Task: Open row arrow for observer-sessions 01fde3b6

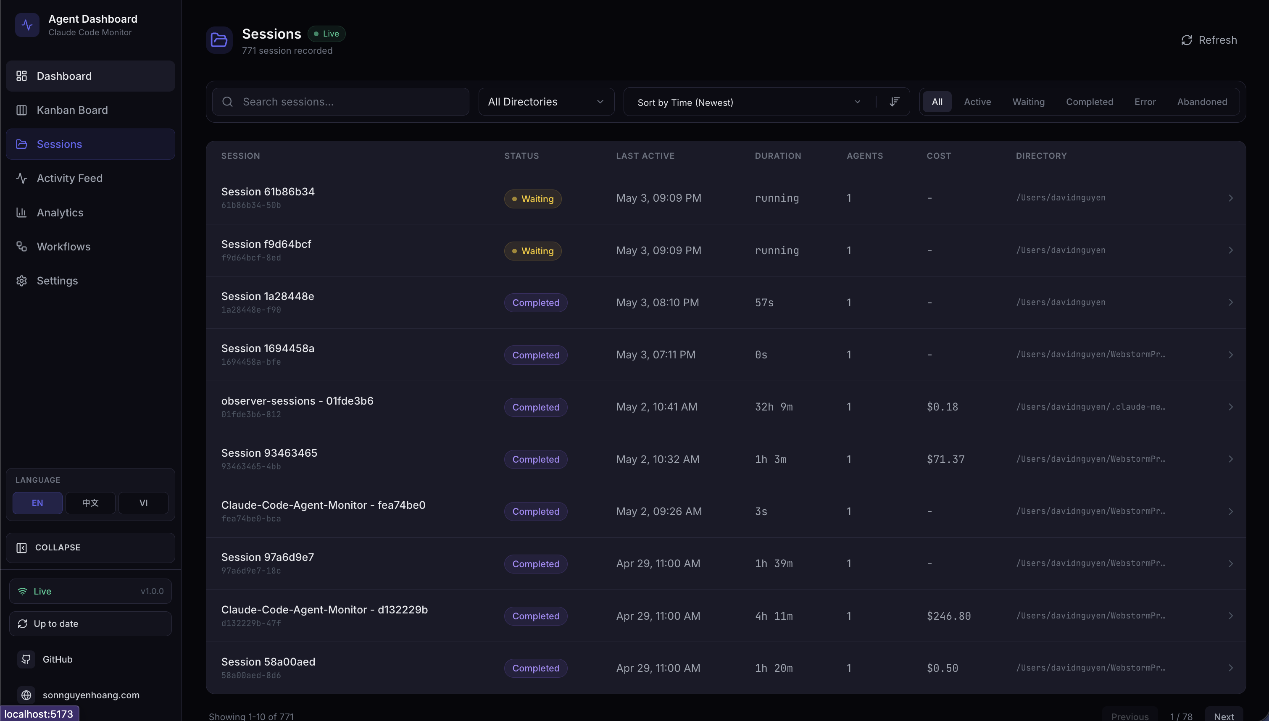Action: point(1231,407)
